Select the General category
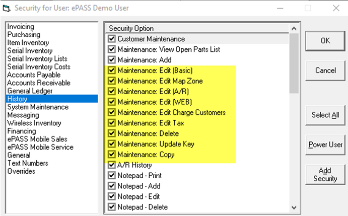 click(x=19, y=155)
